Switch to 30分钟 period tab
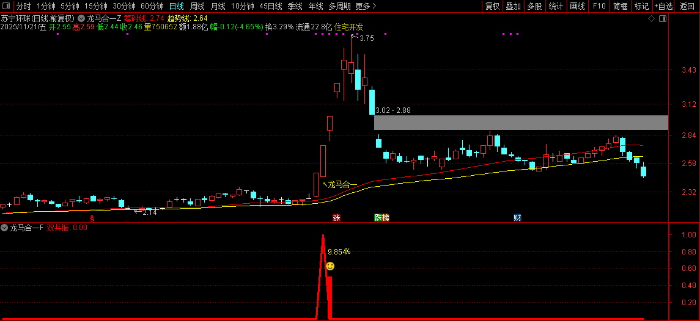 (x=123, y=6)
